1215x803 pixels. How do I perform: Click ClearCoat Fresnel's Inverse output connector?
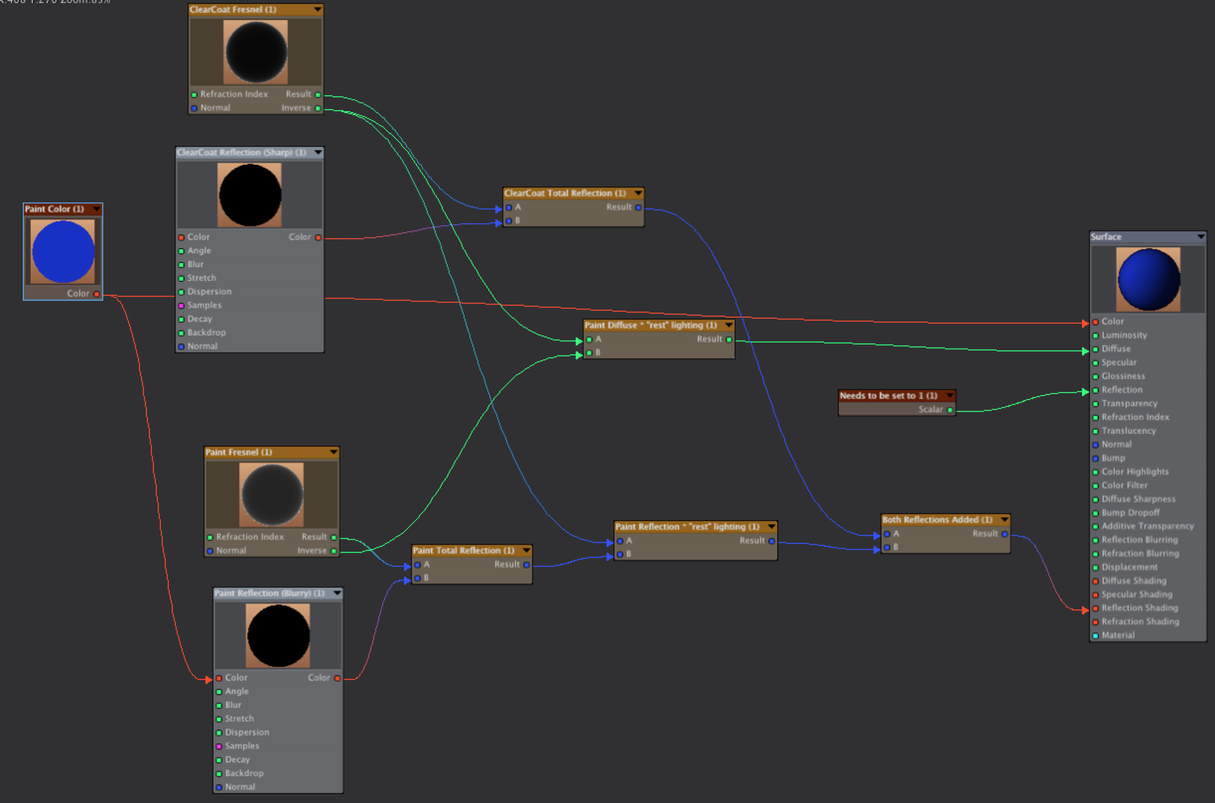tap(318, 108)
